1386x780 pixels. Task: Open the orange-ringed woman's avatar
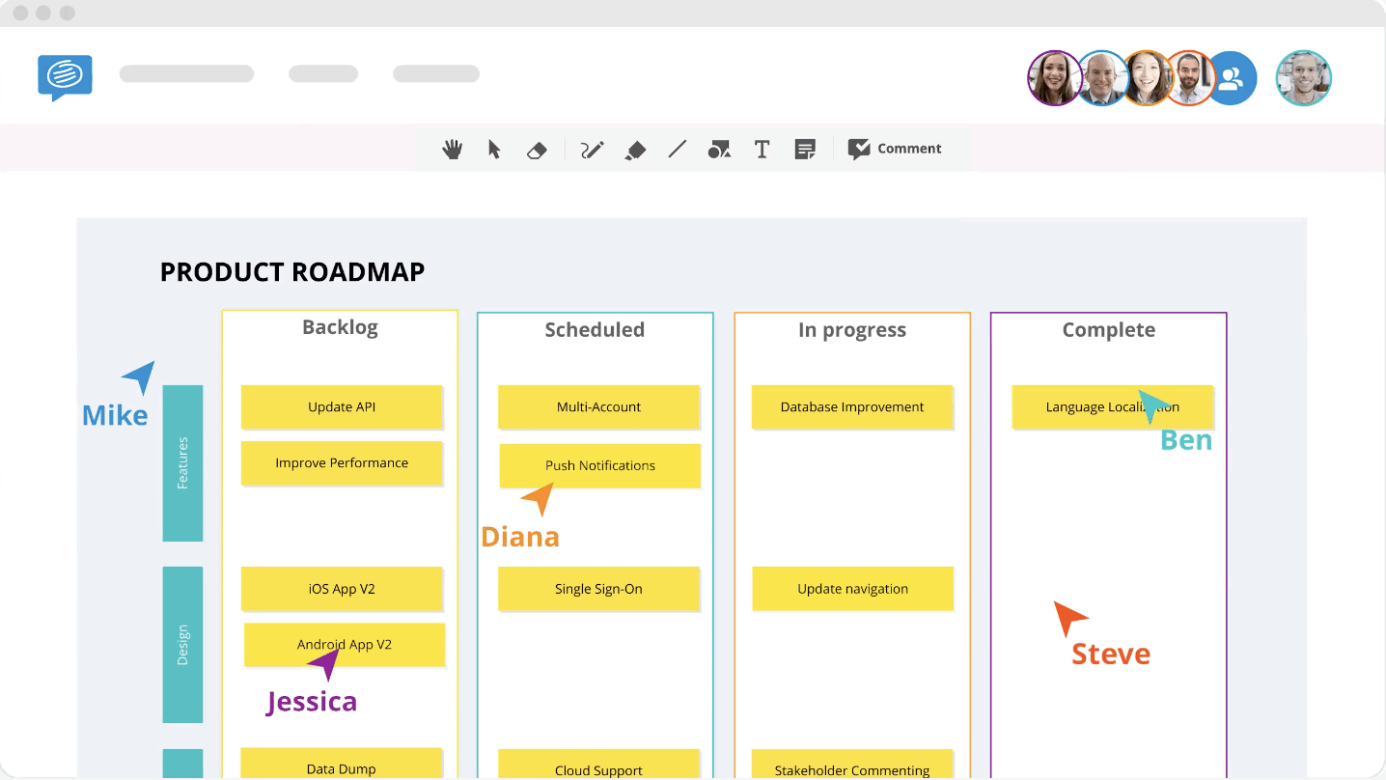(x=1148, y=78)
